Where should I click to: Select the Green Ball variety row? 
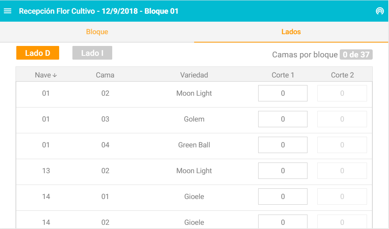click(194, 145)
